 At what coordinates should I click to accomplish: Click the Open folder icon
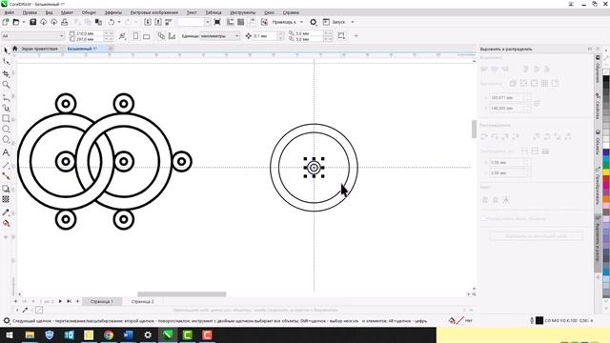[16, 22]
